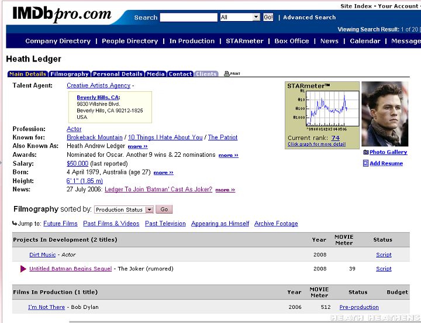This screenshot has height=323, width=421.
Task: Open the Production Status sort dropdown
Action: point(124,209)
